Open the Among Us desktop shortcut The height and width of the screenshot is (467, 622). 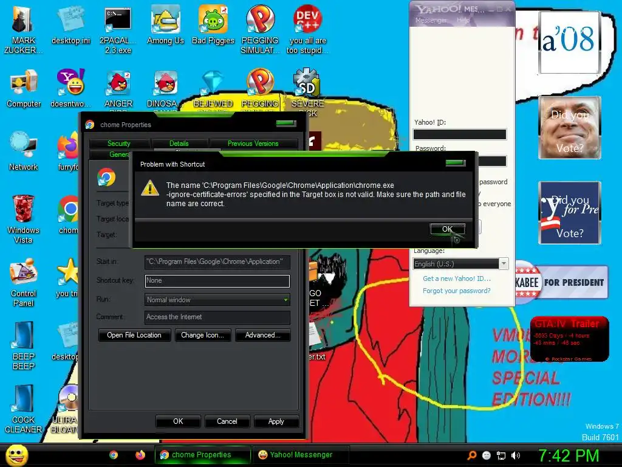point(165,26)
